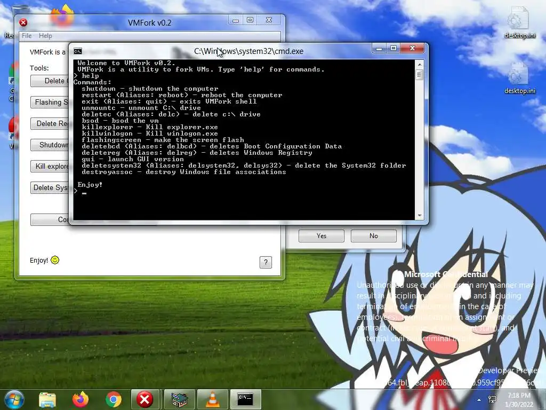The image size is (546, 410).
Task: Open the network map taskbar app icon
Action: pyautogui.click(x=180, y=399)
